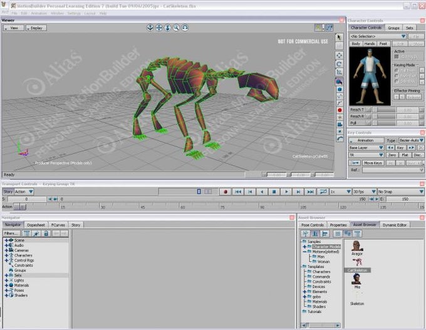Switch to the Groups tab in Character Controls
The width and height of the screenshot is (426, 330).
[x=393, y=28]
